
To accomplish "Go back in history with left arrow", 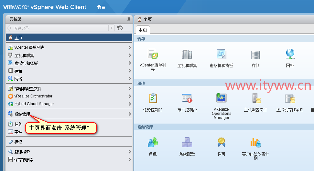I will tap(10, 28).
